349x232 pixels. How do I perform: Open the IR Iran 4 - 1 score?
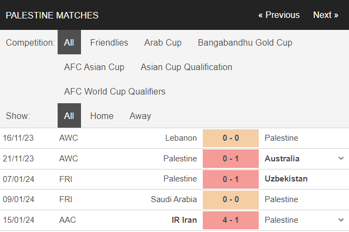pyautogui.click(x=230, y=220)
